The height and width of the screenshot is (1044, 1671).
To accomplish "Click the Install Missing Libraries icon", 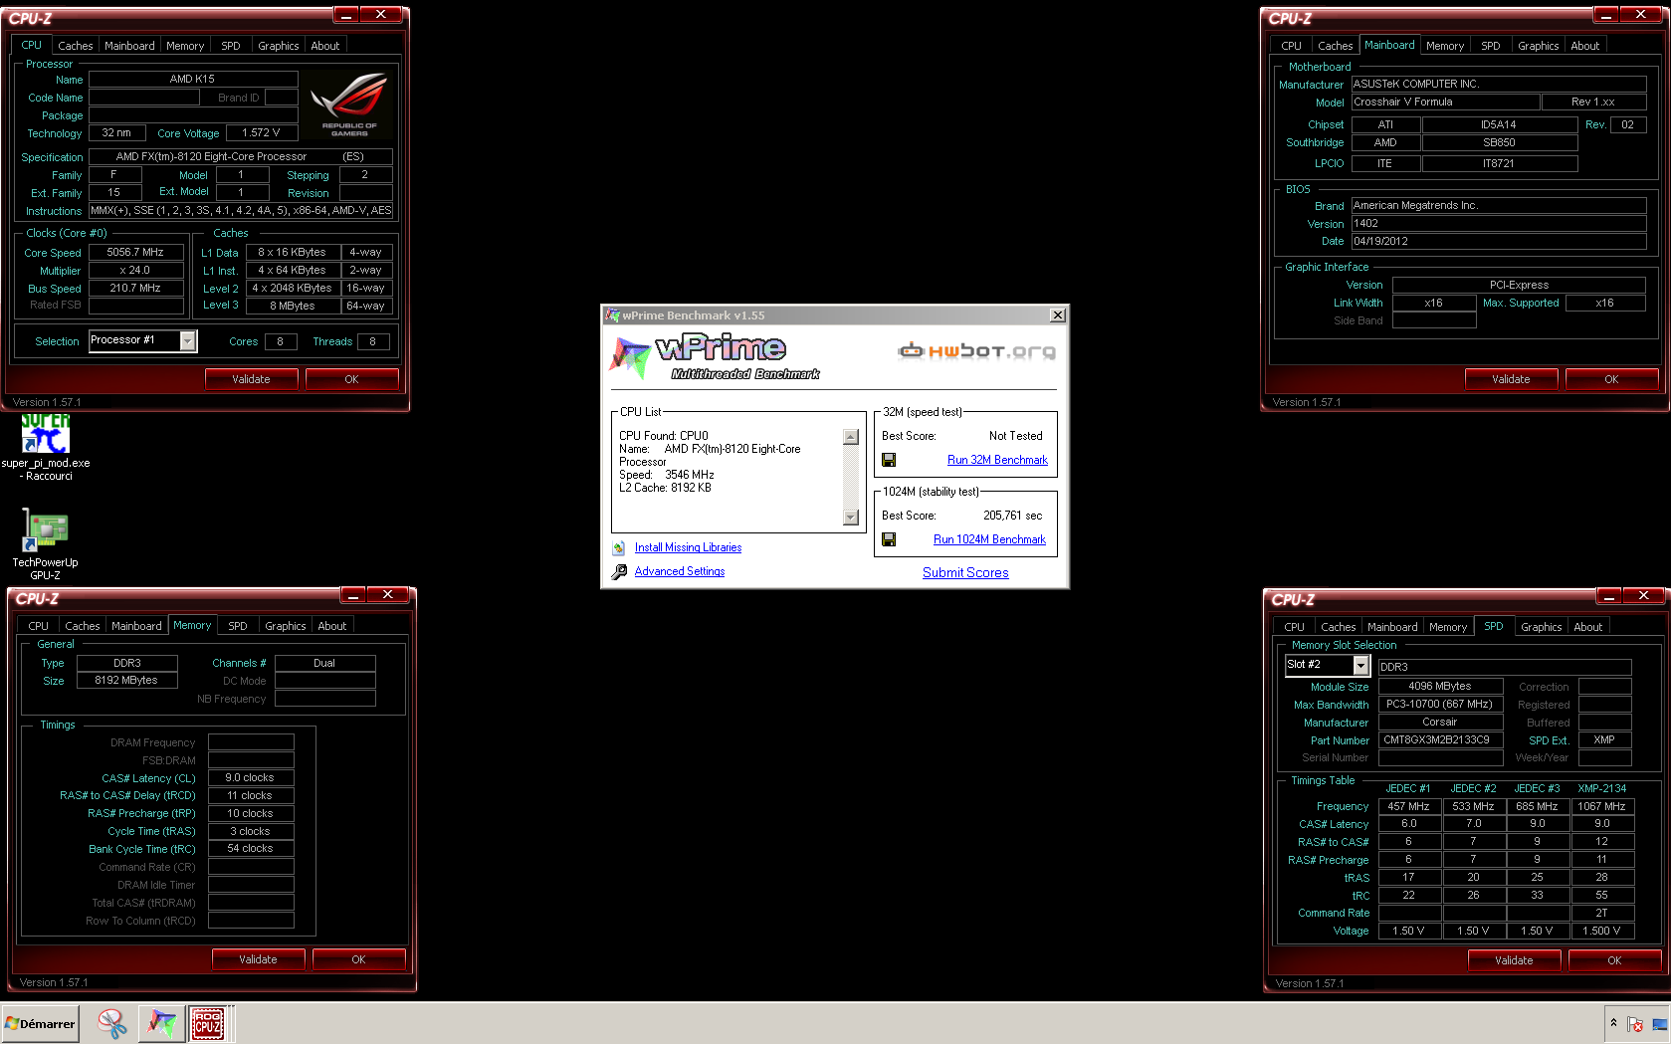I will (x=619, y=548).
